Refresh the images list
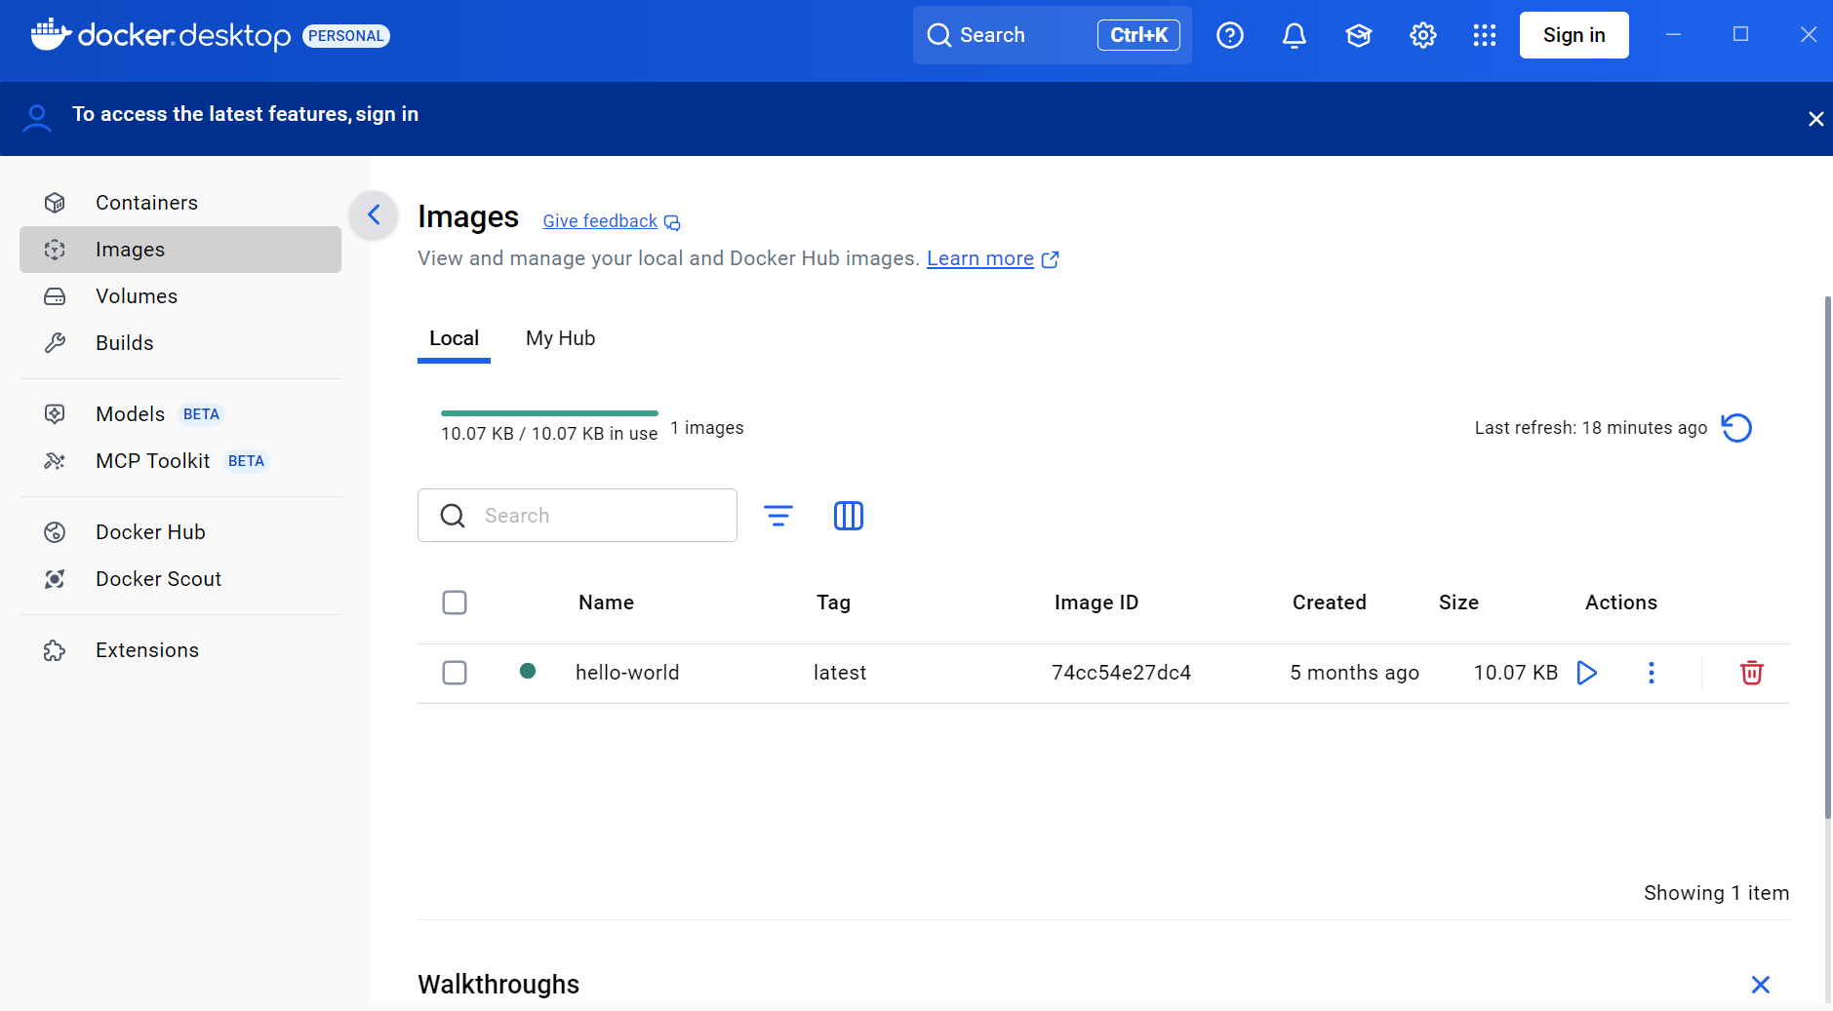 [x=1736, y=428]
